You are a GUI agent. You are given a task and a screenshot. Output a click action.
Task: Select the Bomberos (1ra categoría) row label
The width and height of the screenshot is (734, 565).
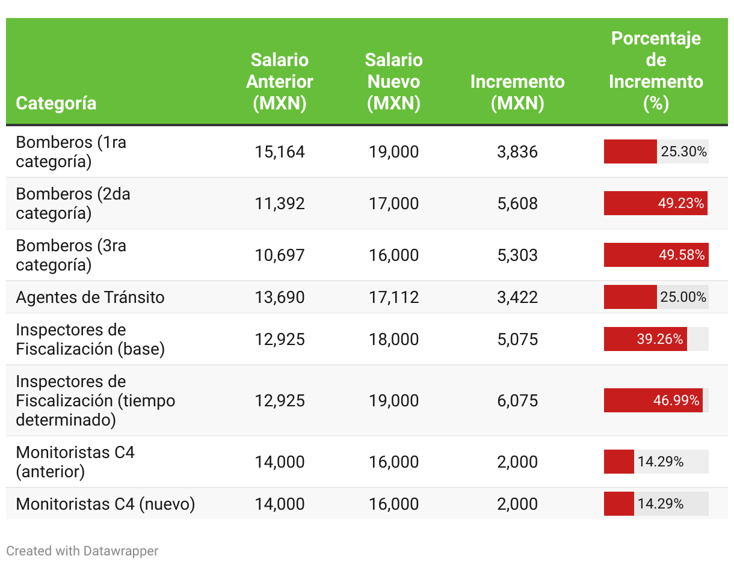[x=71, y=151]
